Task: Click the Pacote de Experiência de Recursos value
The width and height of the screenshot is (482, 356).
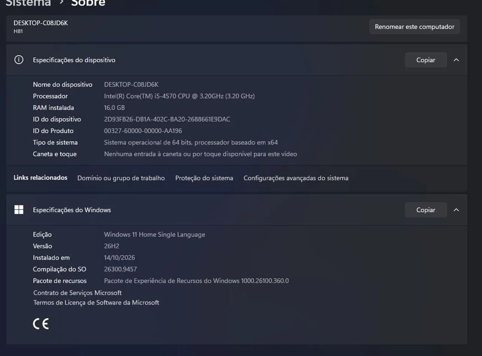Action: [x=197, y=281]
